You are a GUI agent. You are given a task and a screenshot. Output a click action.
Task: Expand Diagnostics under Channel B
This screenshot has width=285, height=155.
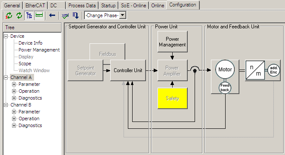[14, 125]
